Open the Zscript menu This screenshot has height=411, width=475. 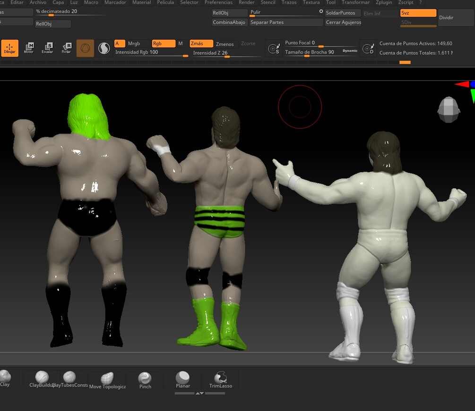click(406, 2)
